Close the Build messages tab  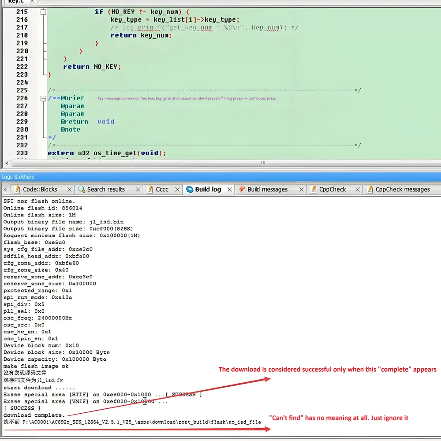coord(301,190)
